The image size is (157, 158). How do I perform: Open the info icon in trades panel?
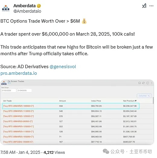(x=148, y=83)
